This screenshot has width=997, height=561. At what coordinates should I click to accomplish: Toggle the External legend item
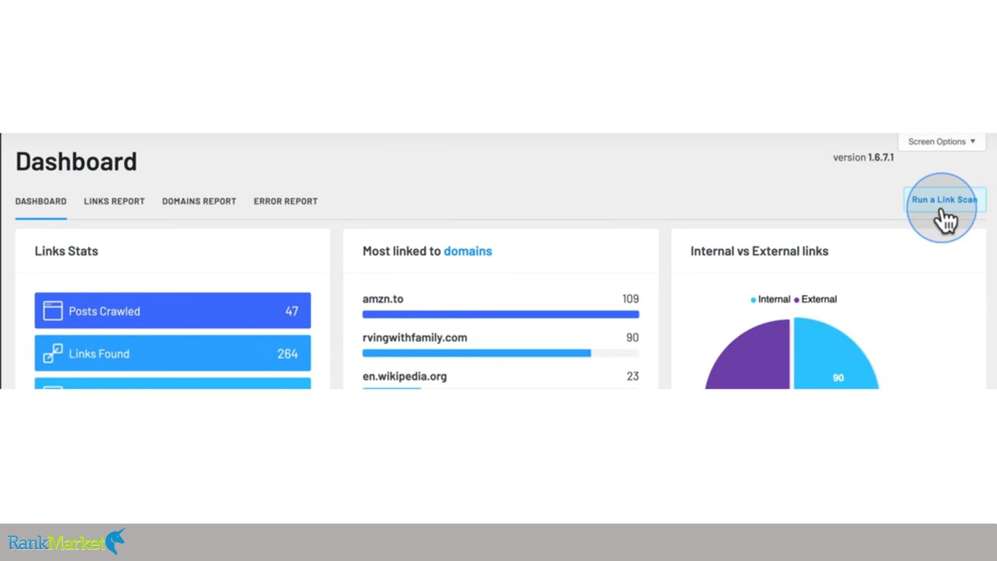coord(815,299)
